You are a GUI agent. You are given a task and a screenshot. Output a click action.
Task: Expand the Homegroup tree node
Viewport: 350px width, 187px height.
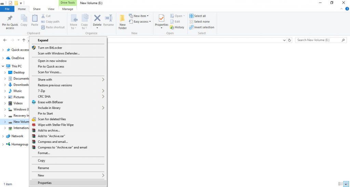[x=3, y=145]
